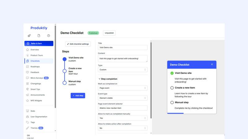Open Smart Tips section

click(35, 89)
